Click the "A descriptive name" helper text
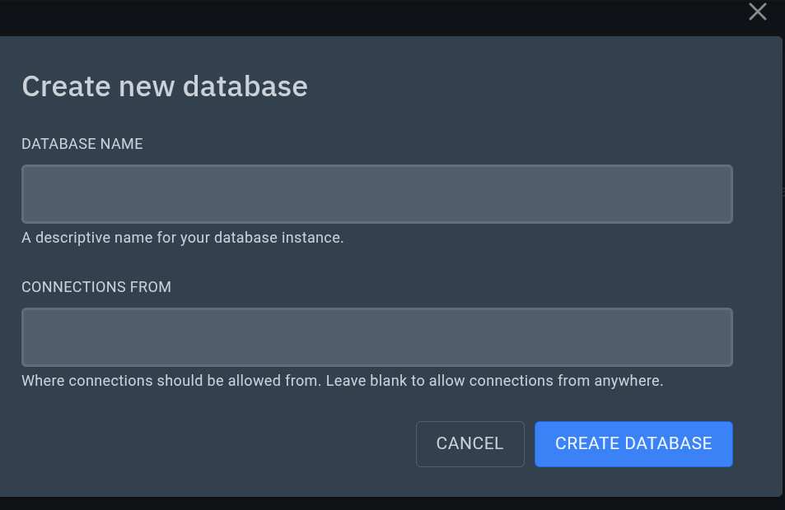The image size is (785, 510). click(x=182, y=239)
